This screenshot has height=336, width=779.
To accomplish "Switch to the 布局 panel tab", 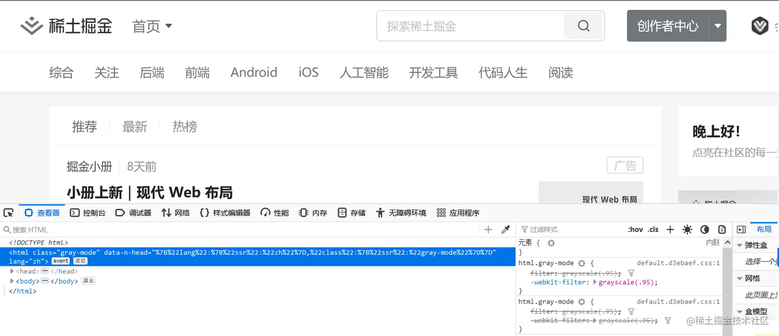I will click(x=765, y=229).
